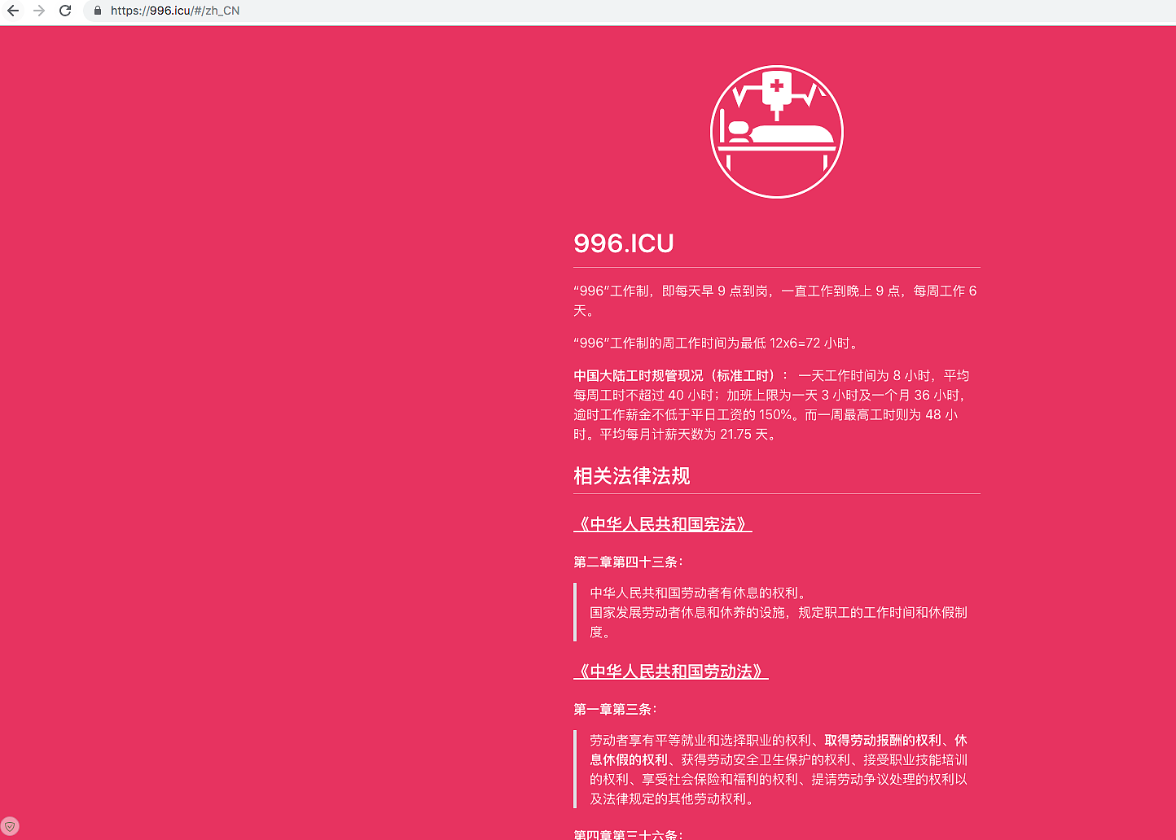Click the quote 中华人民共和国劳动者有休息的权利
The width and height of the screenshot is (1176, 840).
tap(698, 593)
